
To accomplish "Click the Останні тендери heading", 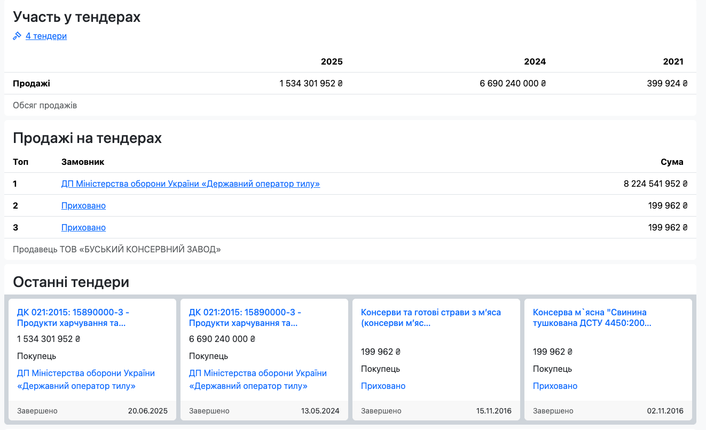I will (x=71, y=282).
